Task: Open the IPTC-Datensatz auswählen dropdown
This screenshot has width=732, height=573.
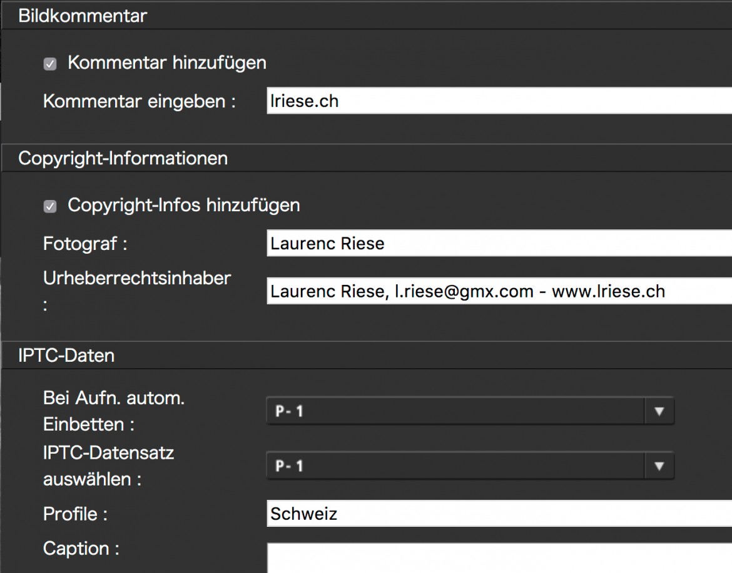Action: tap(470, 466)
